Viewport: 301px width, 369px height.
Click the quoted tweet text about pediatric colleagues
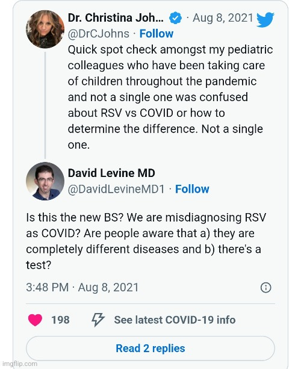(170, 97)
